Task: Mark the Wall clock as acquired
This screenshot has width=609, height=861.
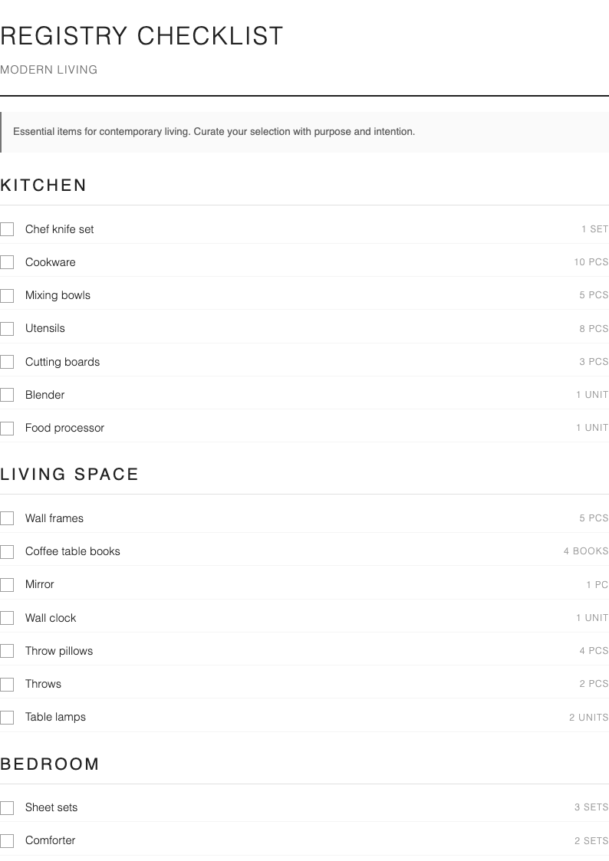Action: (x=7, y=617)
